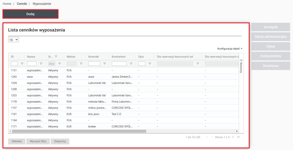The width and height of the screenshot is (293, 150).
Task: Click the Nazwa filter text field
Action: [32, 64]
